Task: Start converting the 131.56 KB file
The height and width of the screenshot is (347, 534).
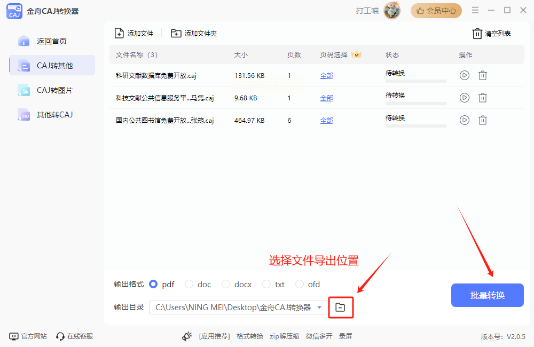Action: [x=464, y=75]
